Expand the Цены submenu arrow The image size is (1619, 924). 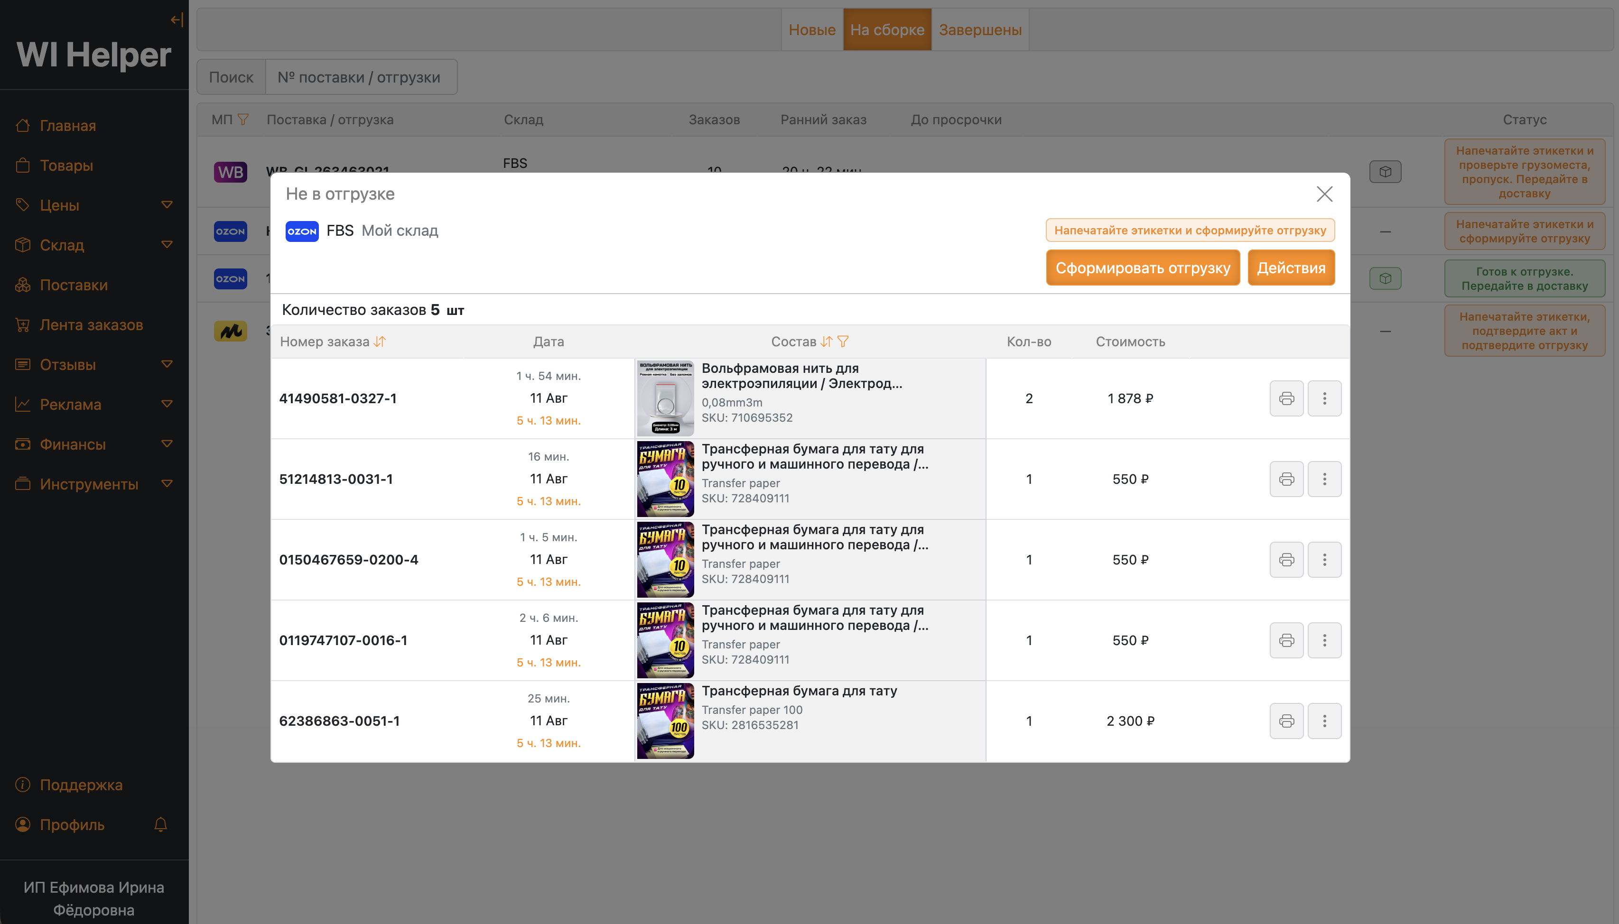point(167,205)
